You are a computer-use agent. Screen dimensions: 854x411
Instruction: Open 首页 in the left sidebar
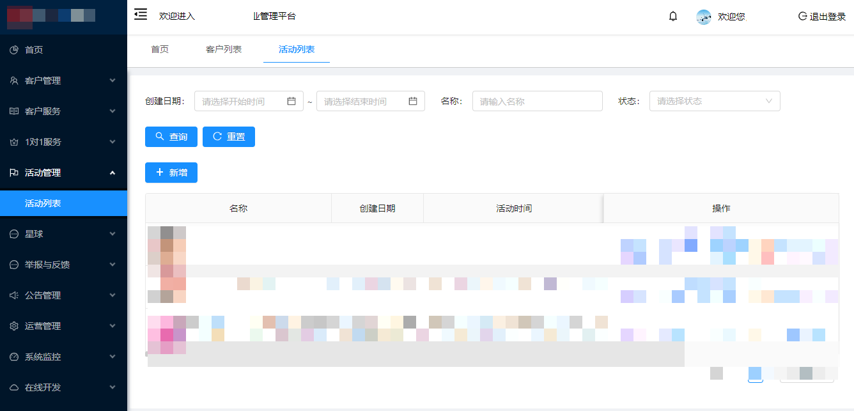(34, 50)
